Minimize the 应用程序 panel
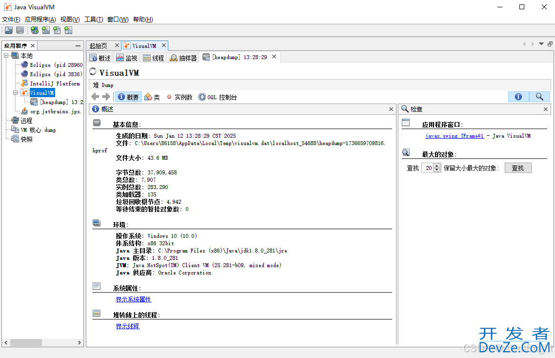555x358 pixels. [78, 46]
